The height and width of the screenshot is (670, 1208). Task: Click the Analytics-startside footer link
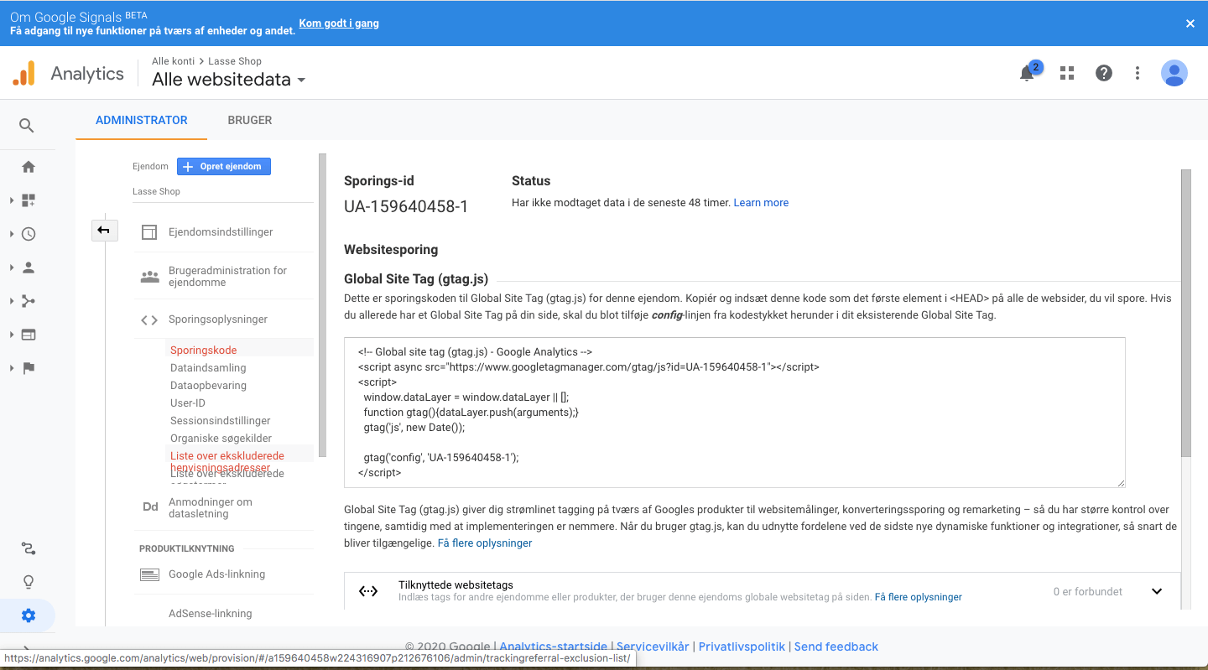(553, 647)
